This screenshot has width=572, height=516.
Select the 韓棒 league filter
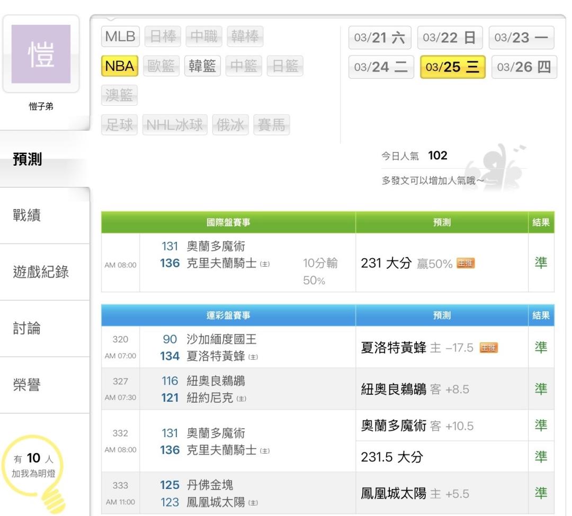(x=245, y=37)
